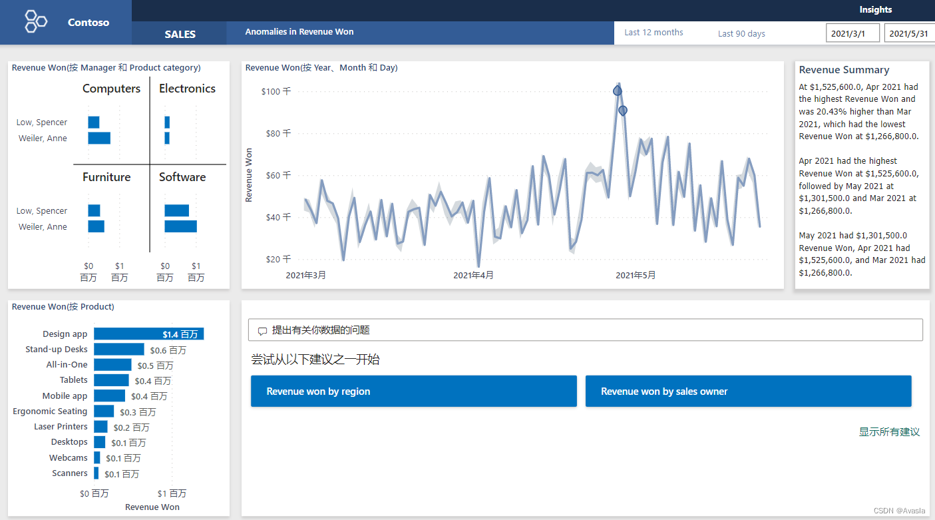Viewport: 935px width, 520px height.
Task: Select Weiler, Anne's Furniture bar
Action: pos(96,226)
